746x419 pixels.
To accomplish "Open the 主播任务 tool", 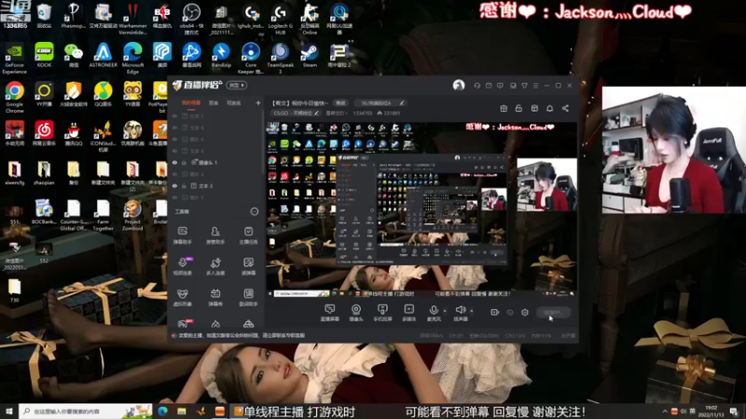I will coord(248,236).
